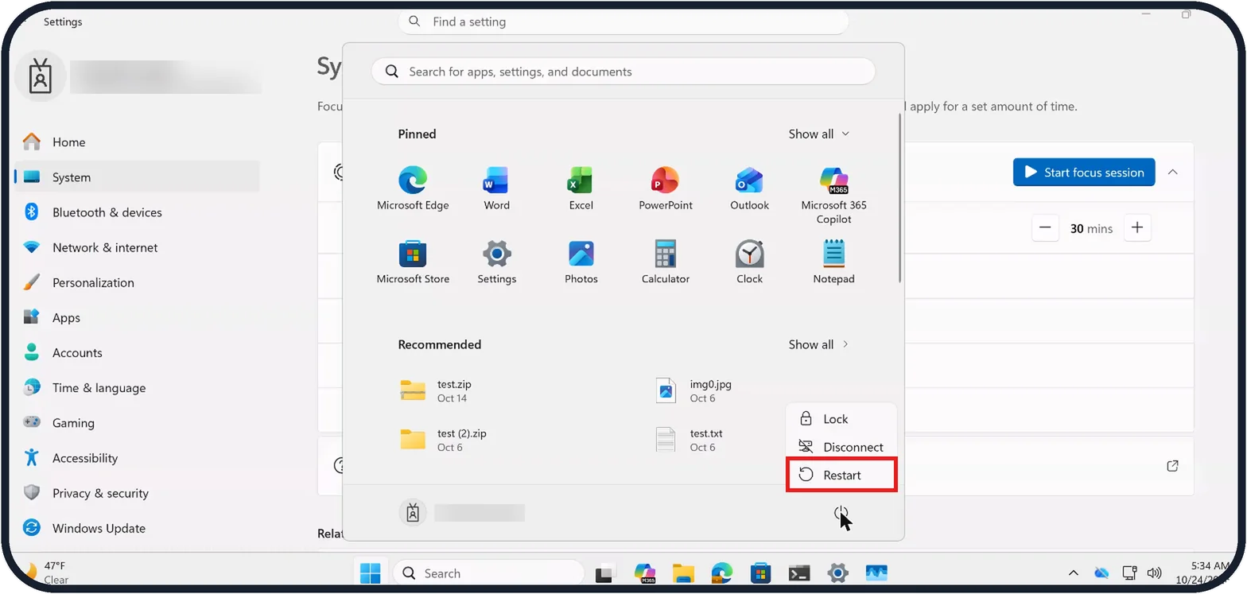
Task: Open Microsoft 365 Copilot pinned app
Action: [x=833, y=195]
